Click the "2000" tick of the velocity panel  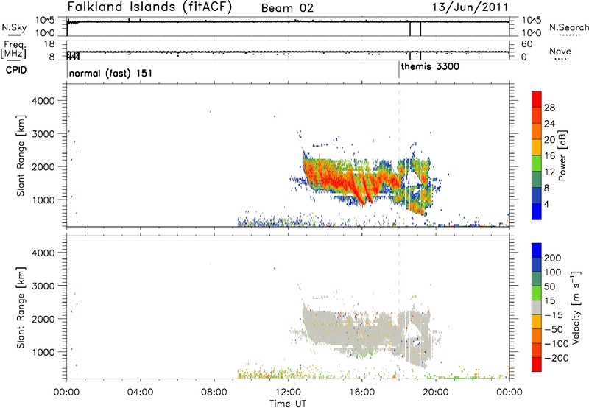(43, 319)
